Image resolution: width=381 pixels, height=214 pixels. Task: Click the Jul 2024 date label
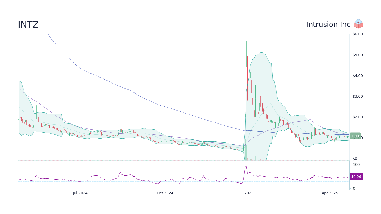tap(80, 193)
